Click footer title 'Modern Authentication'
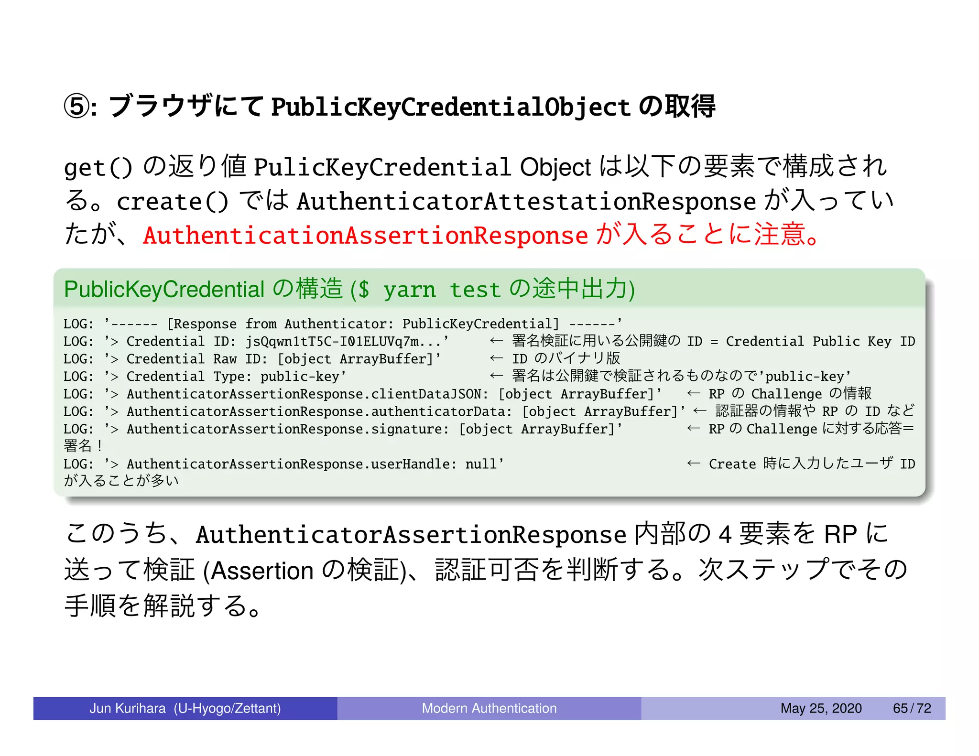The height and width of the screenshot is (756, 979). (x=489, y=708)
